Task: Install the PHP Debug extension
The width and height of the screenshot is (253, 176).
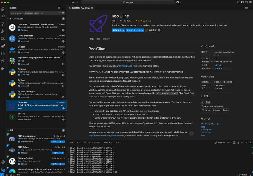Action: [58, 153]
